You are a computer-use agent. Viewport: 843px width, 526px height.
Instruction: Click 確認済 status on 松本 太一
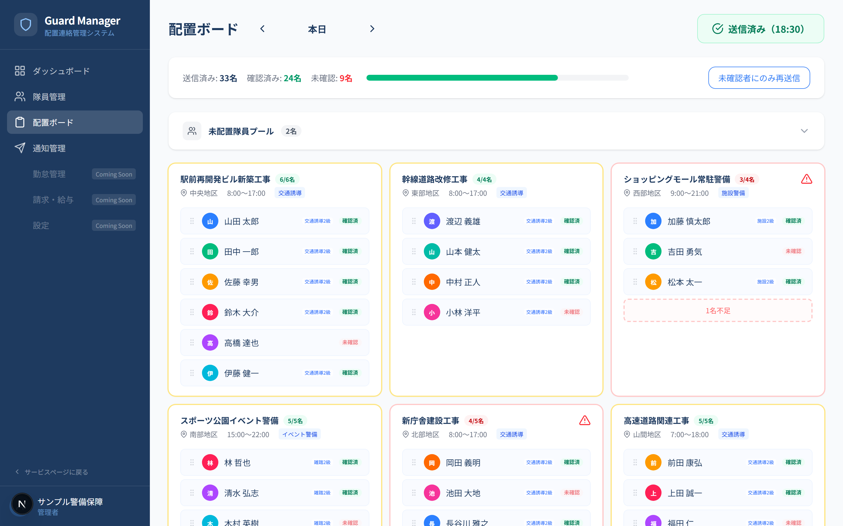(x=793, y=282)
